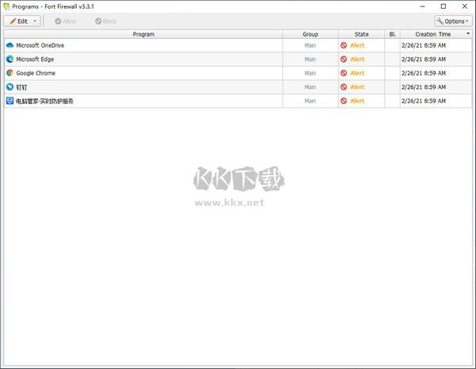Click the Allow toolbar button
476x369 pixels.
click(65, 21)
